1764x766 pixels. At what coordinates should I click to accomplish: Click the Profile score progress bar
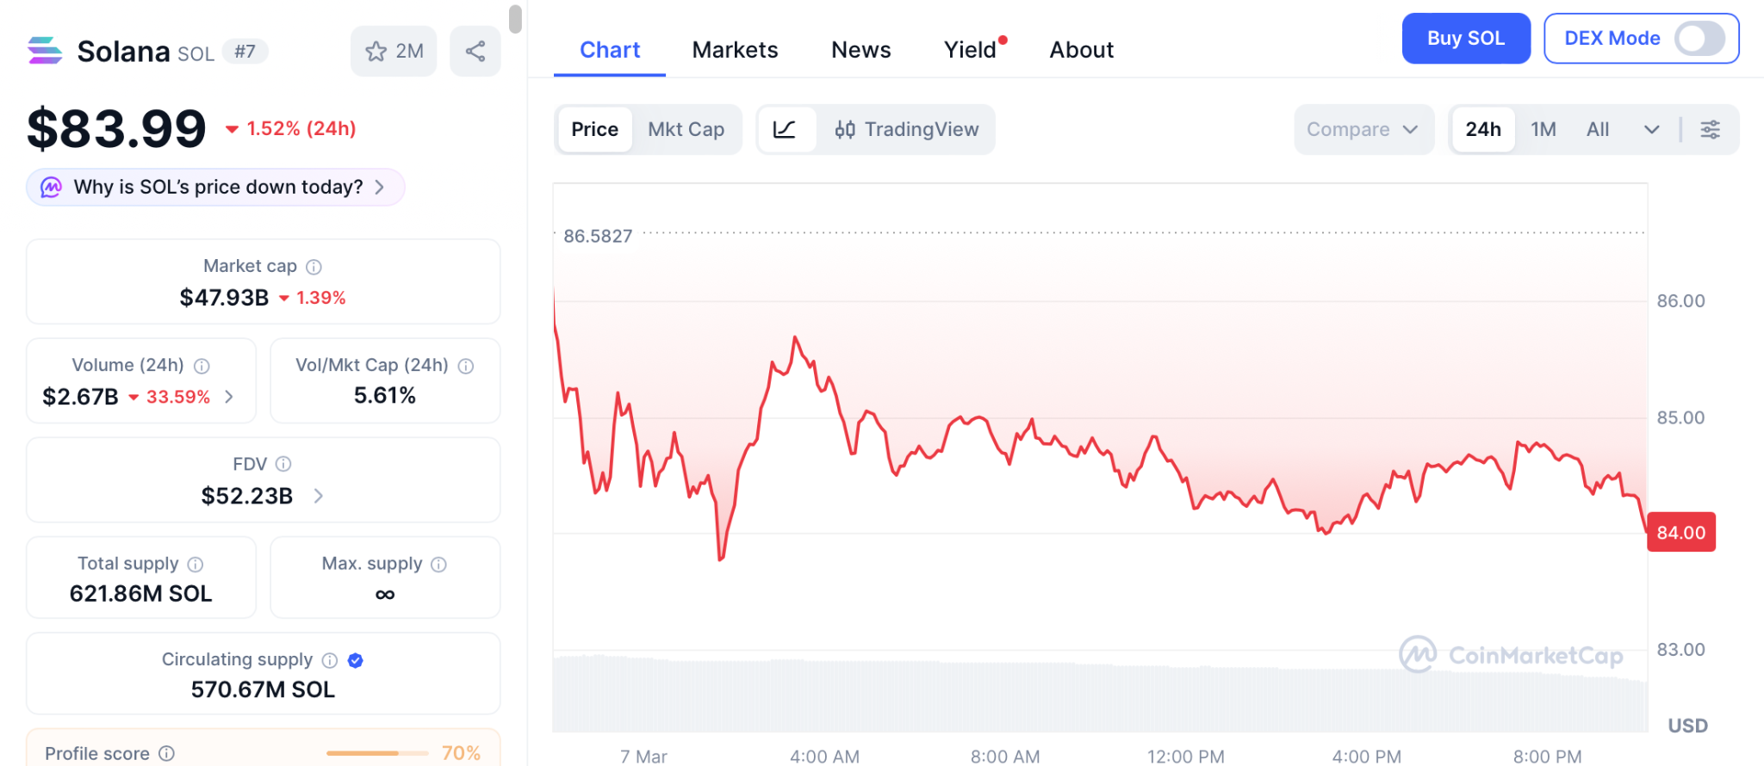click(x=377, y=753)
